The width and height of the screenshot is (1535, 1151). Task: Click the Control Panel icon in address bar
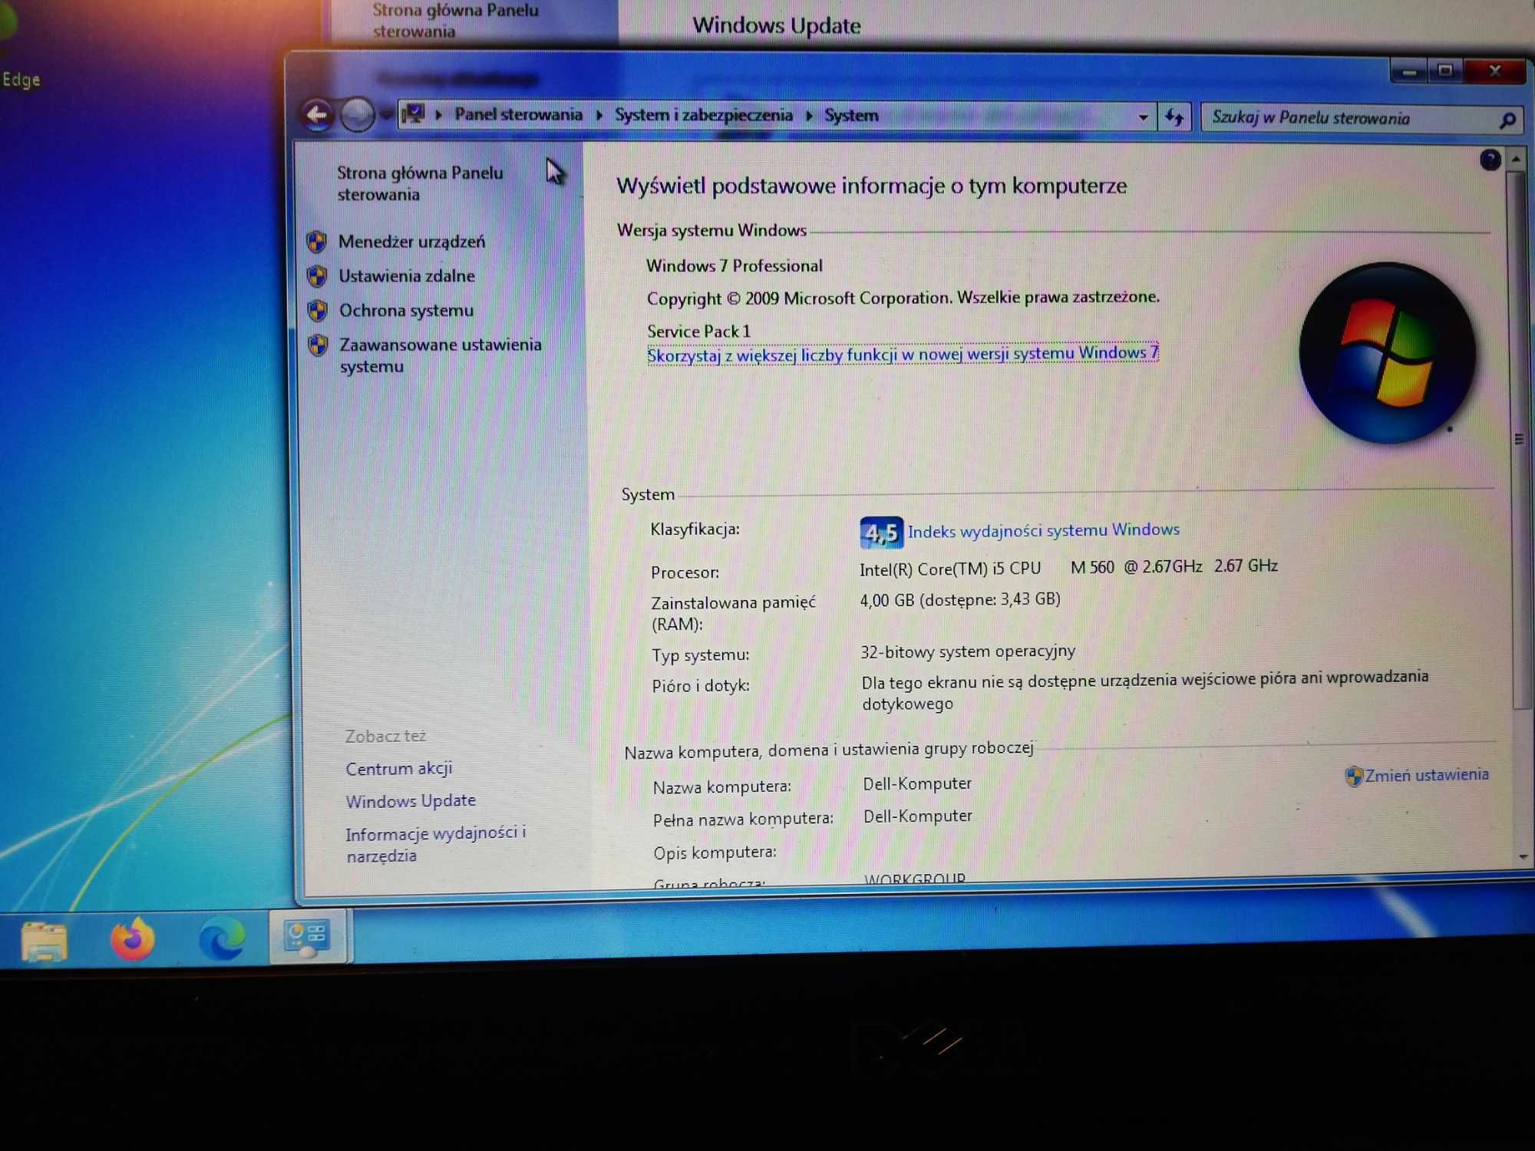pyautogui.click(x=413, y=115)
